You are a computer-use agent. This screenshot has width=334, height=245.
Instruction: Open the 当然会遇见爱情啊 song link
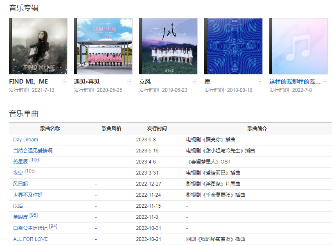pyautogui.click(x=33, y=151)
